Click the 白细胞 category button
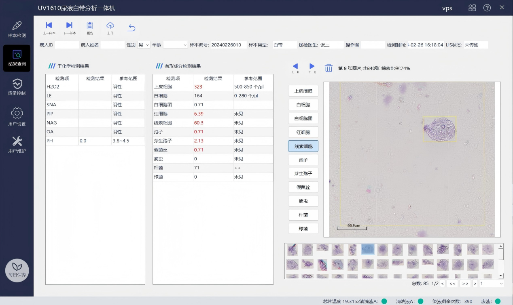The width and height of the screenshot is (513, 305). (x=303, y=105)
